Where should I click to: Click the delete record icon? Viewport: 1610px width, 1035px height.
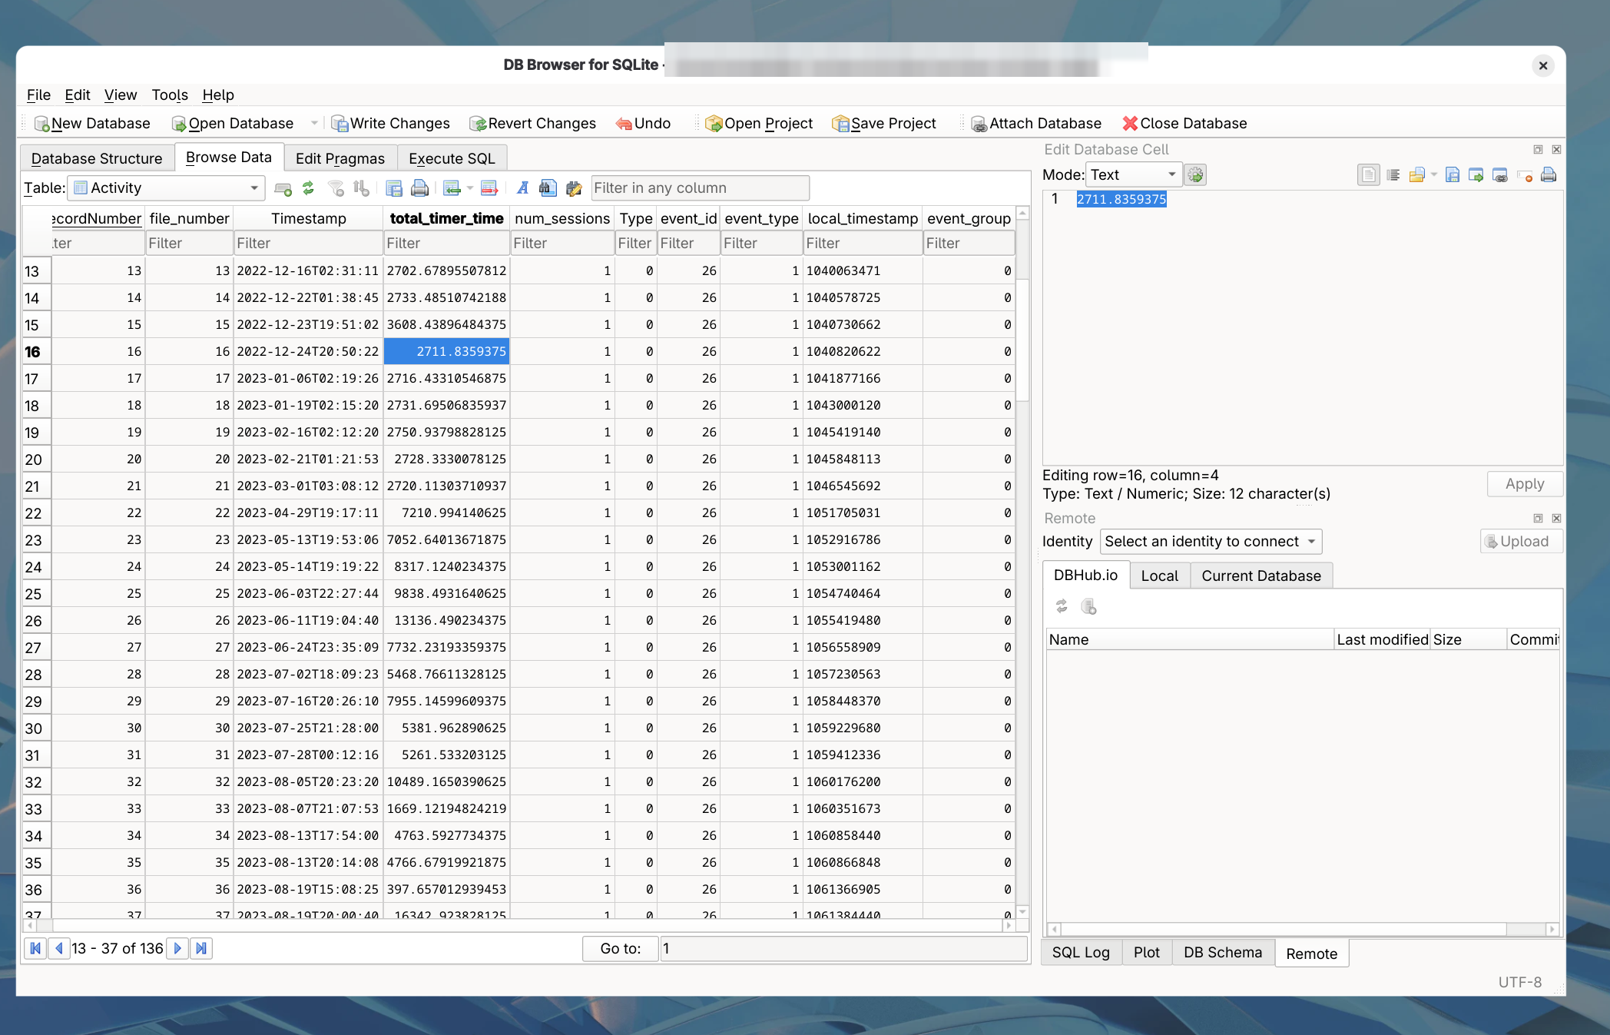coord(489,187)
